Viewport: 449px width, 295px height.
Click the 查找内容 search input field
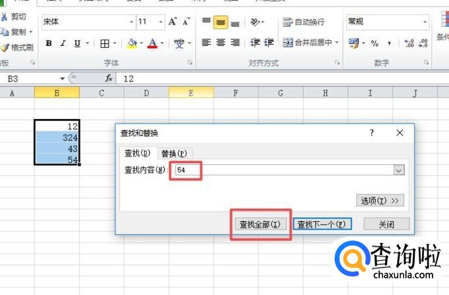tap(283, 170)
